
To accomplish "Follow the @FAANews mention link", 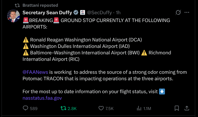I will [x=35, y=72].
